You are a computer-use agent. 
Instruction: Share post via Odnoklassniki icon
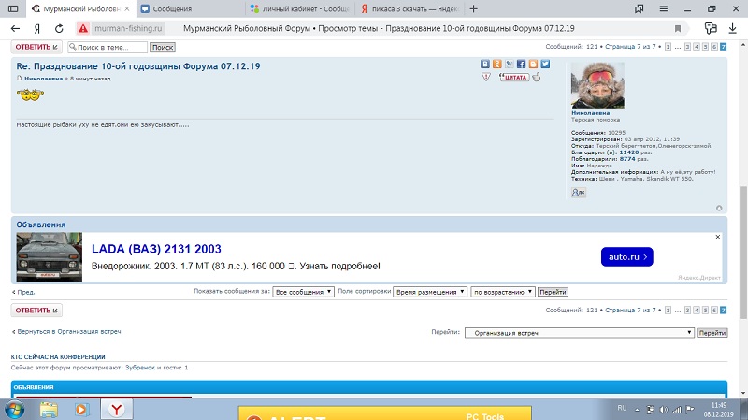point(497,65)
